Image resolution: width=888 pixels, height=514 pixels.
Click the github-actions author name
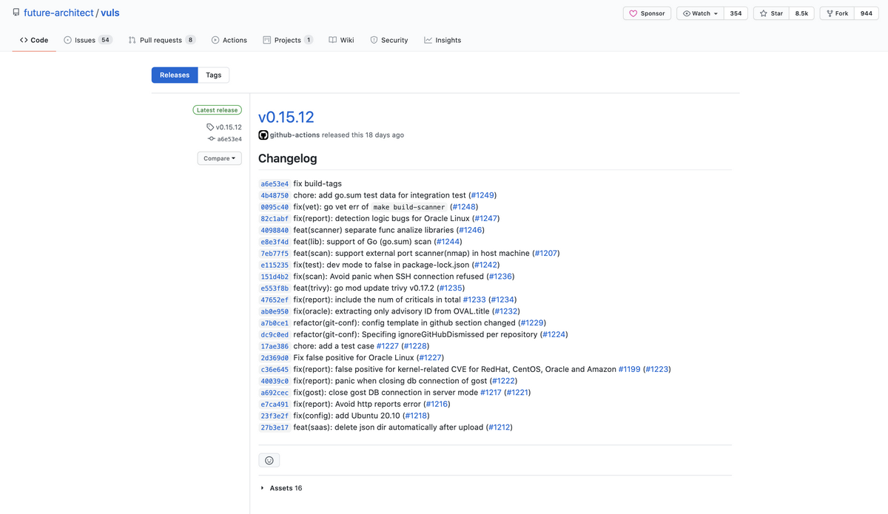(293, 135)
